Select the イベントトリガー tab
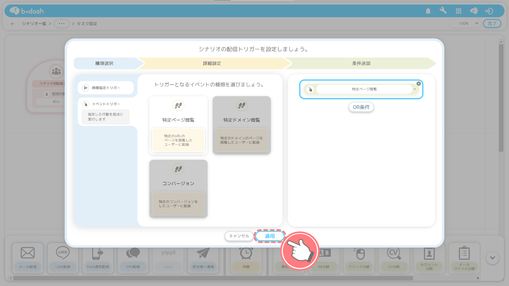509x286 pixels. (x=106, y=104)
